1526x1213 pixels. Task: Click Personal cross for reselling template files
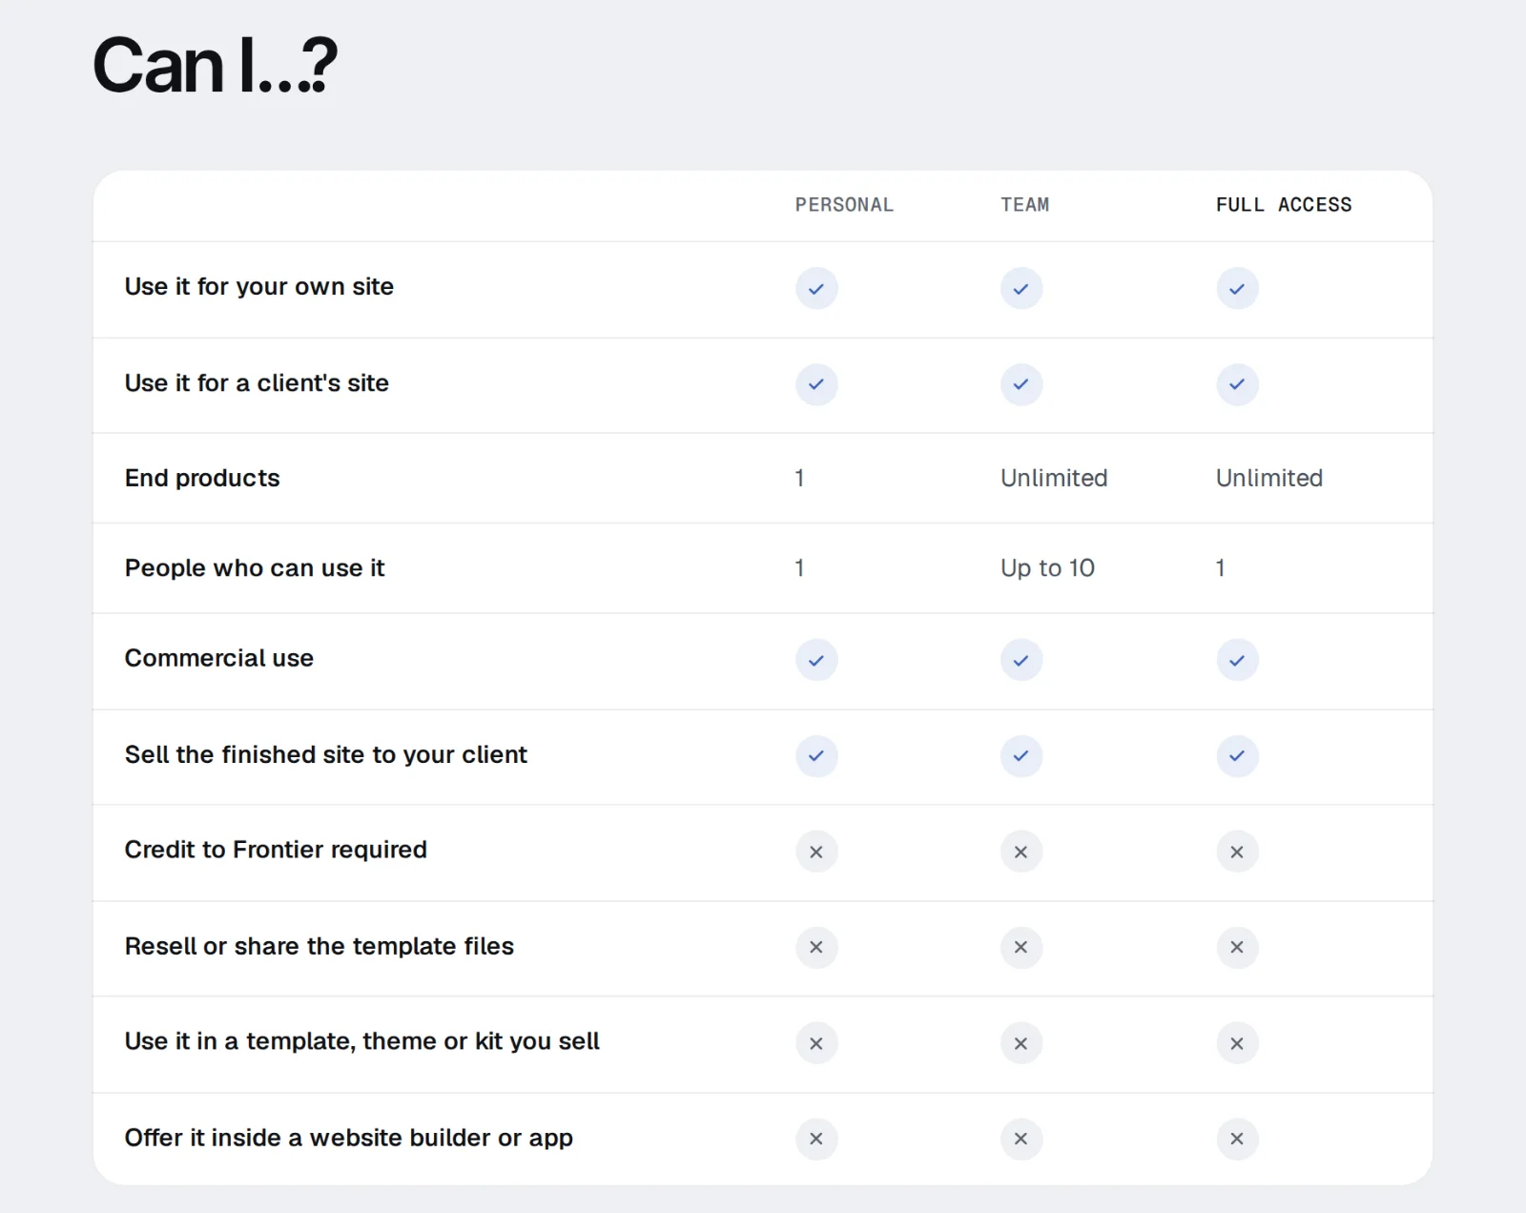point(816,947)
